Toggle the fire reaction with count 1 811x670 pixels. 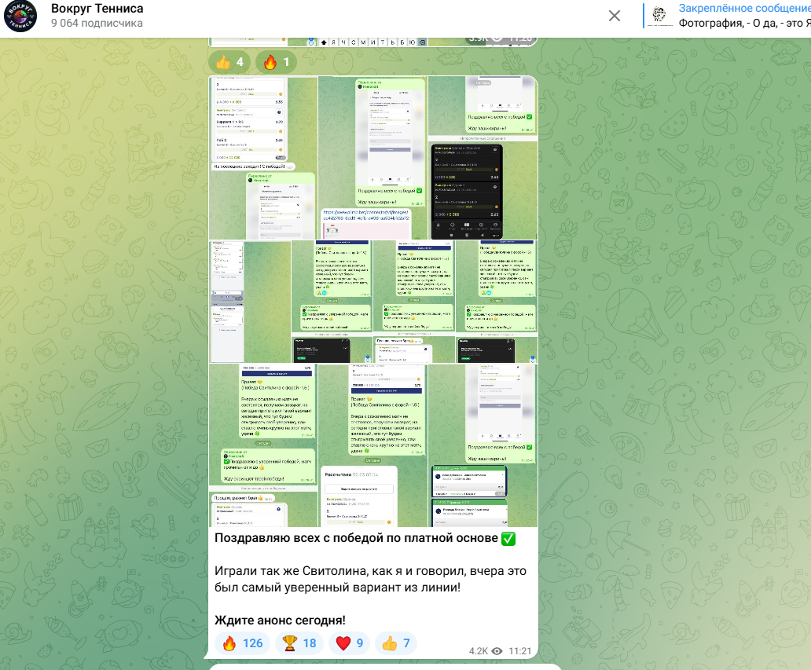(x=276, y=62)
